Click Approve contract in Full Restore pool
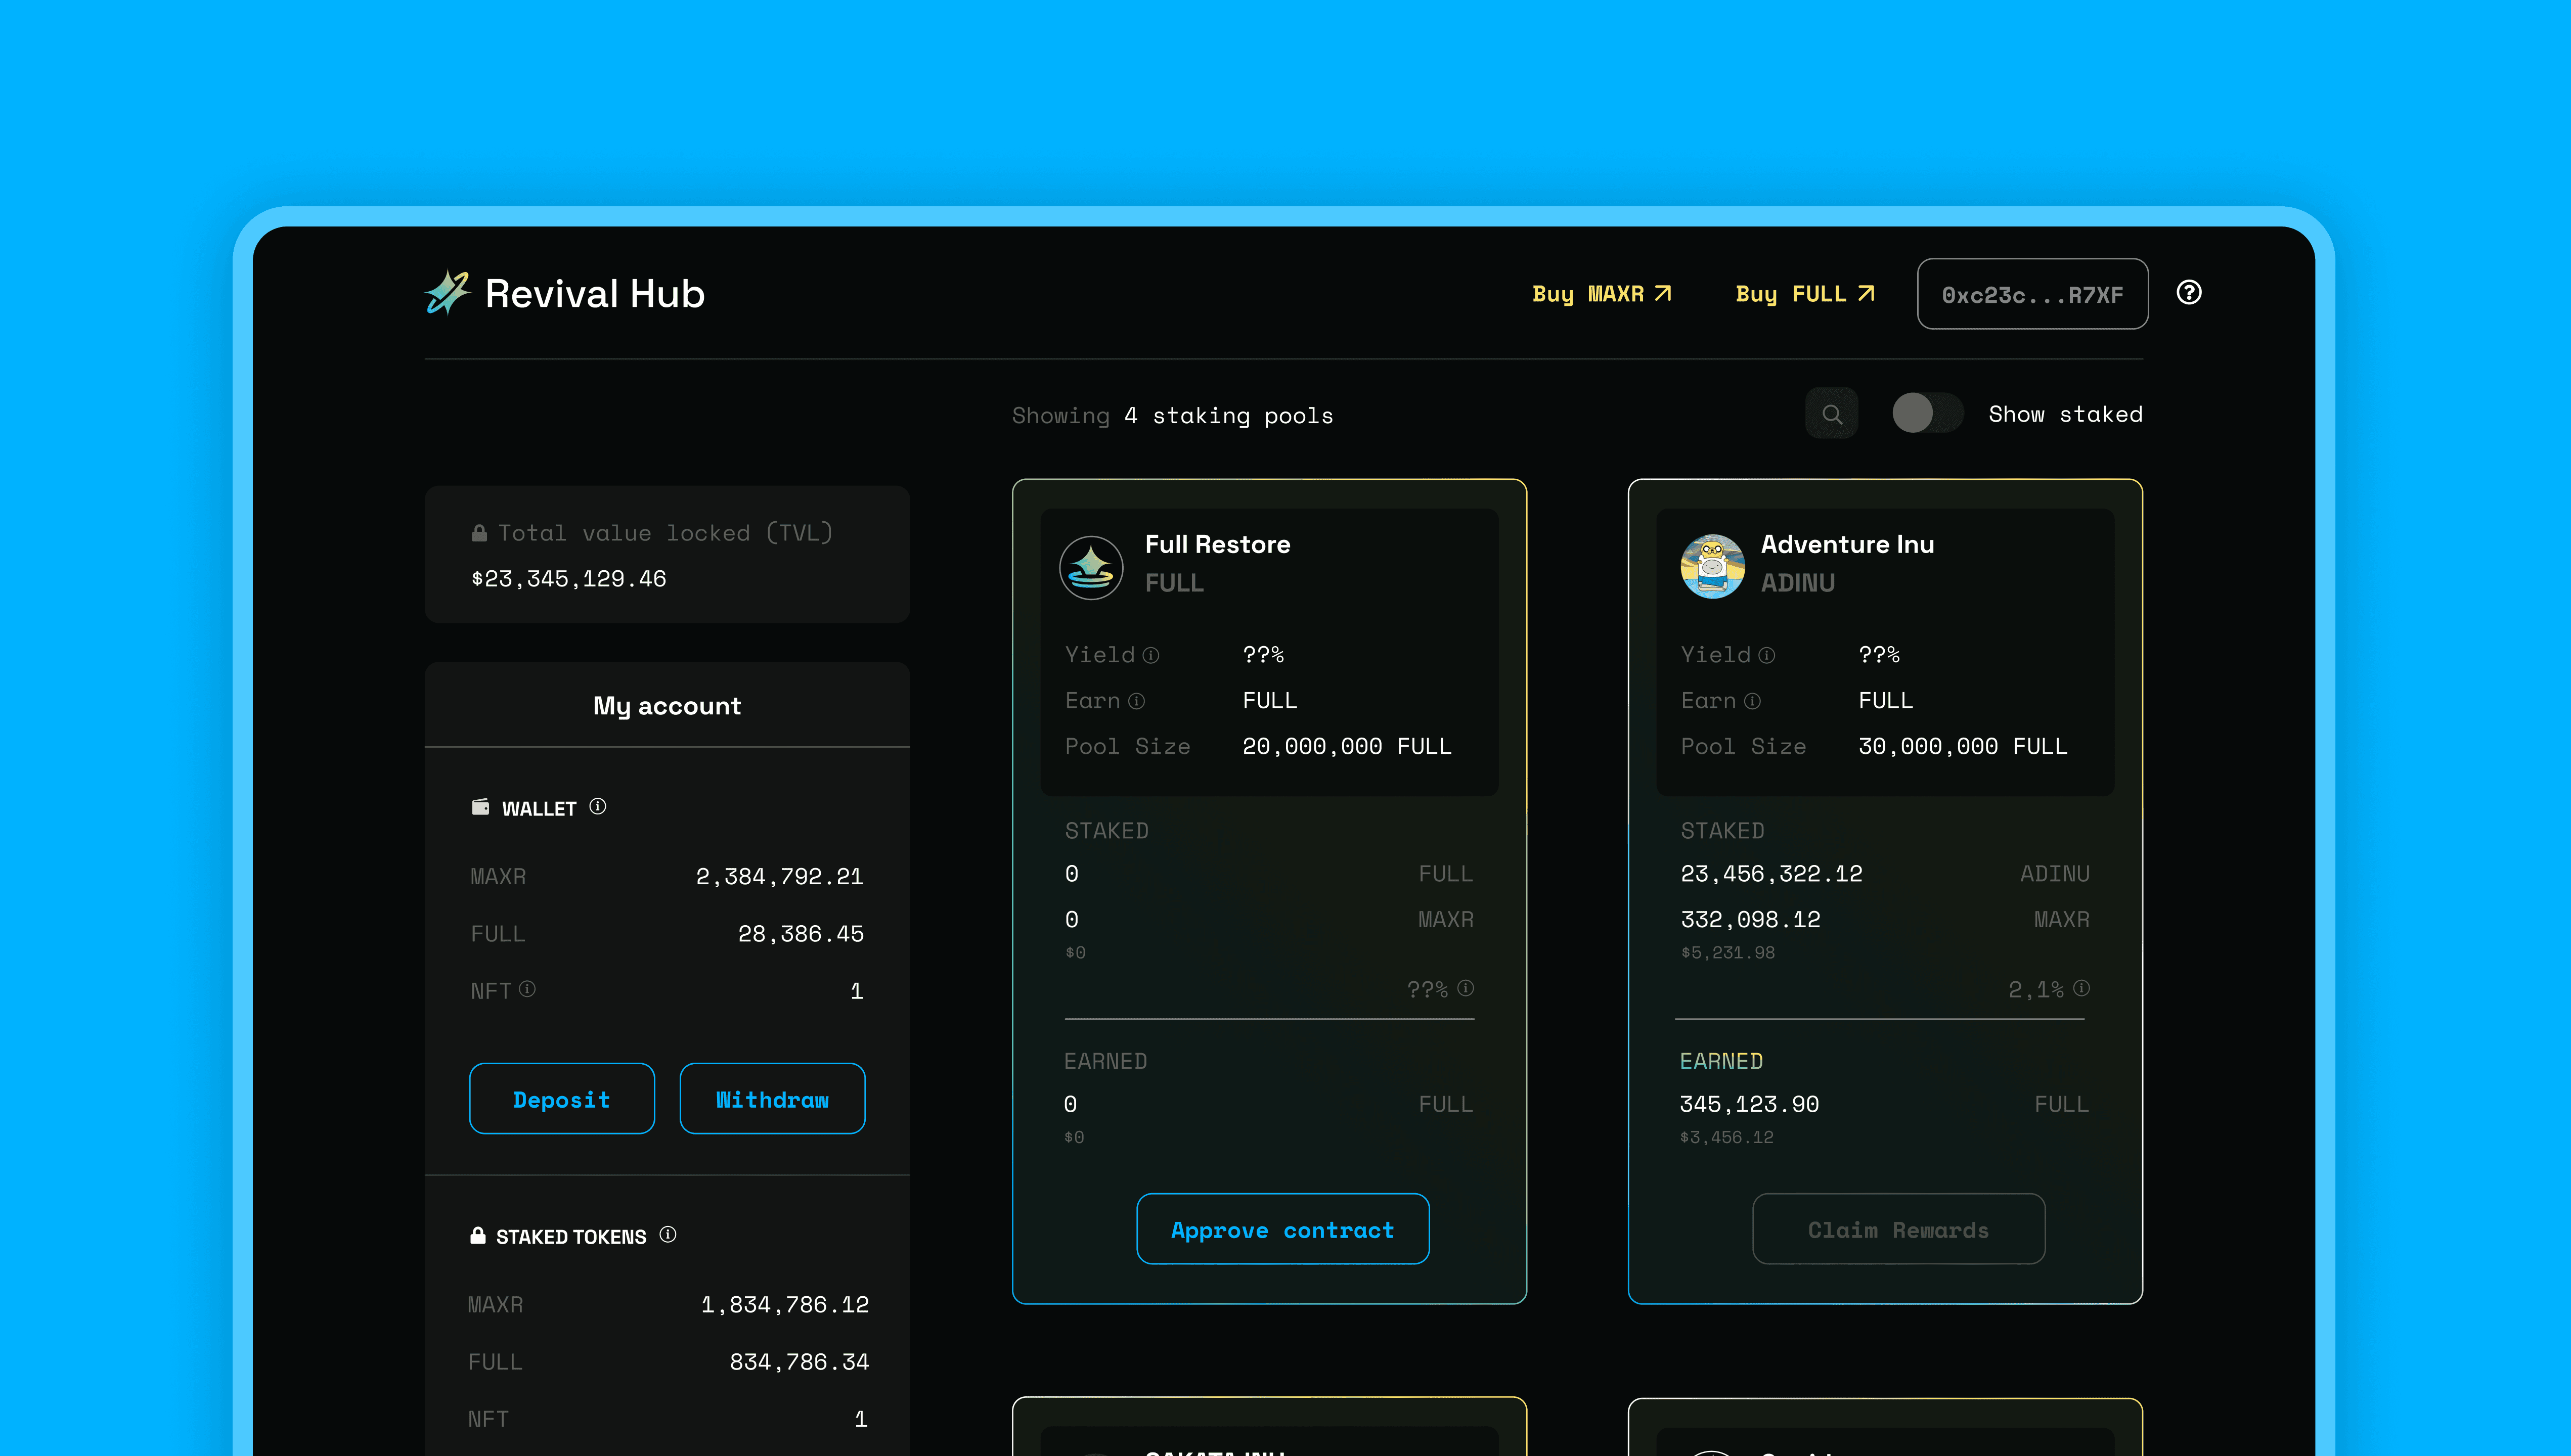This screenshot has width=2571, height=1456. point(1282,1229)
